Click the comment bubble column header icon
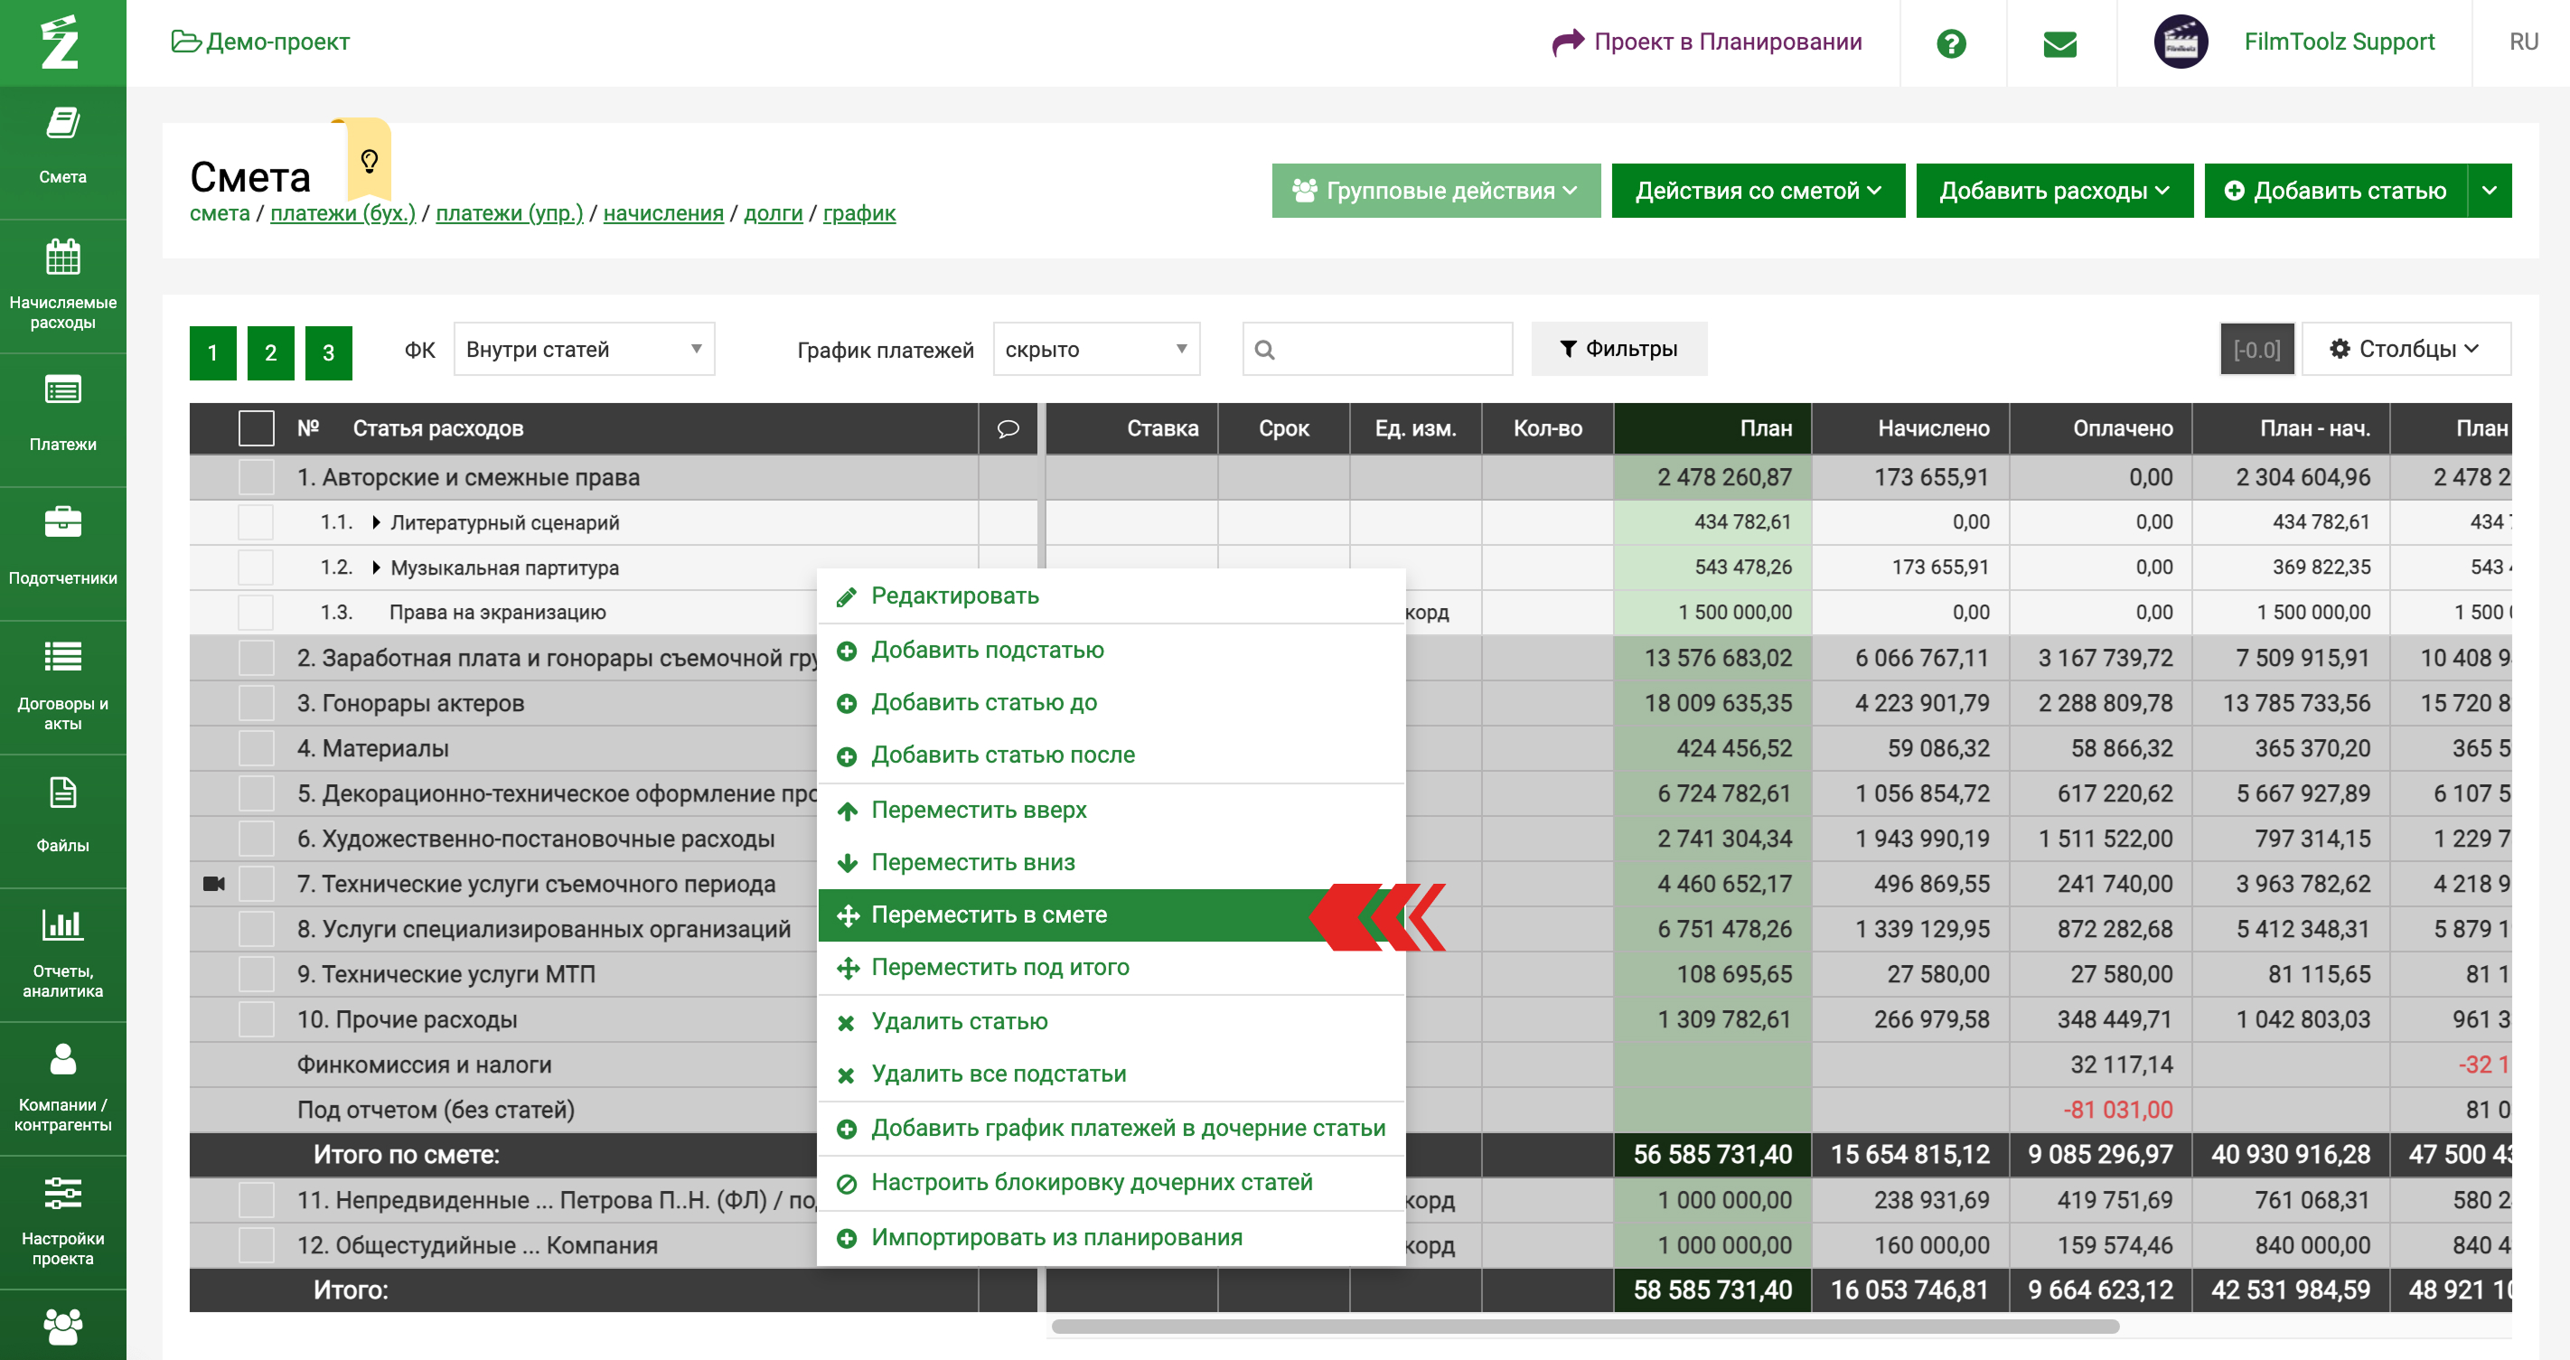Screen dimensions: 2570x1360 pos(1008,429)
